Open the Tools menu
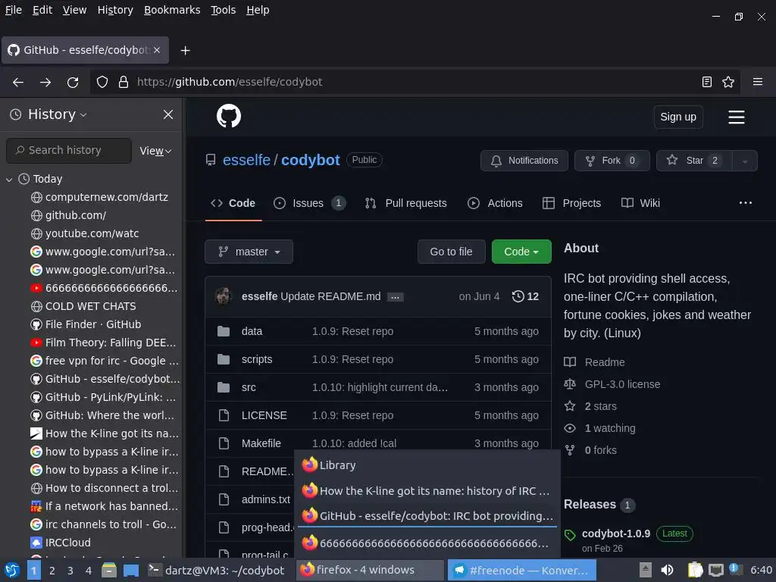Image resolution: width=776 pixels, height=582 pixels. point(224,10)
